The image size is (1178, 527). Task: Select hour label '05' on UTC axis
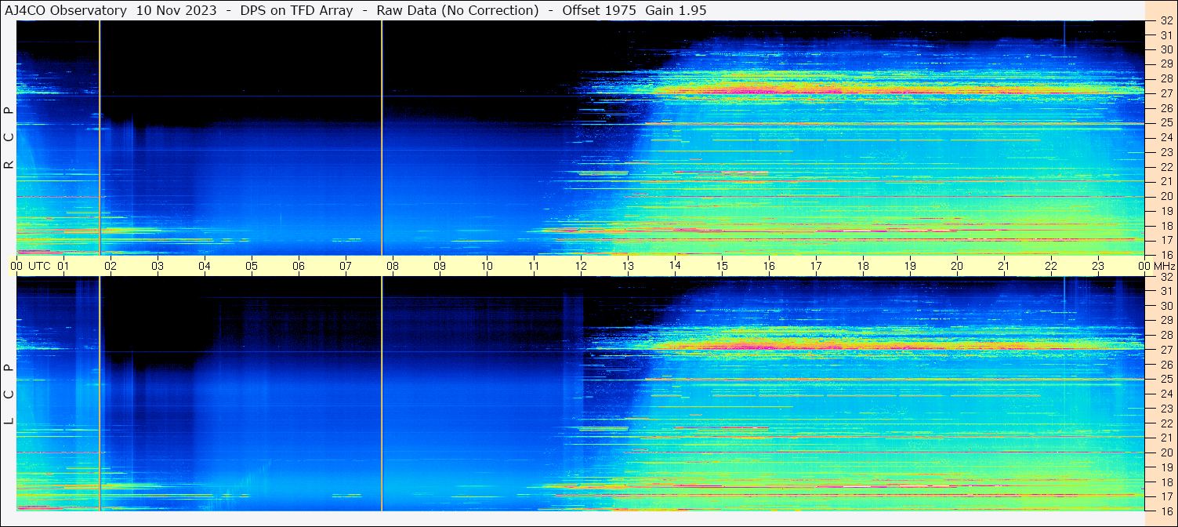pos(252,266)
